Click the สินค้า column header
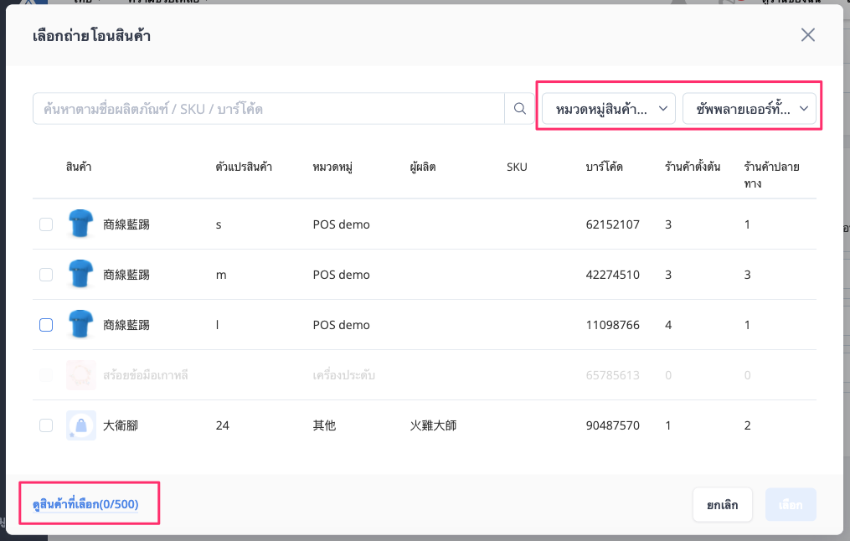850x541 pixels. coord(79,167)
